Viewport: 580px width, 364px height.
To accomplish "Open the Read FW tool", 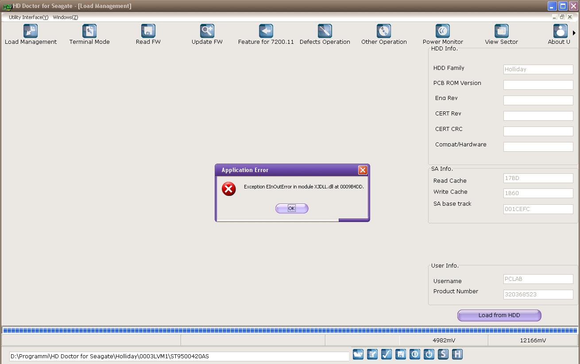I will point(148,34).
